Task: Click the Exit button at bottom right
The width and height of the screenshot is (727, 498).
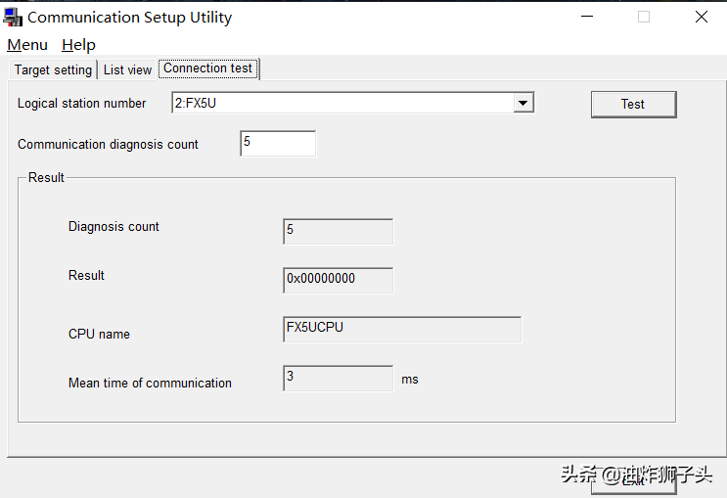Action: [633, 481]
